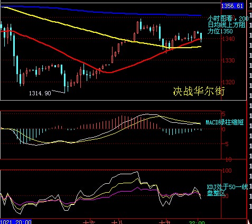
Task: Click the 100 label on KDJ axis
Action: 227,171
